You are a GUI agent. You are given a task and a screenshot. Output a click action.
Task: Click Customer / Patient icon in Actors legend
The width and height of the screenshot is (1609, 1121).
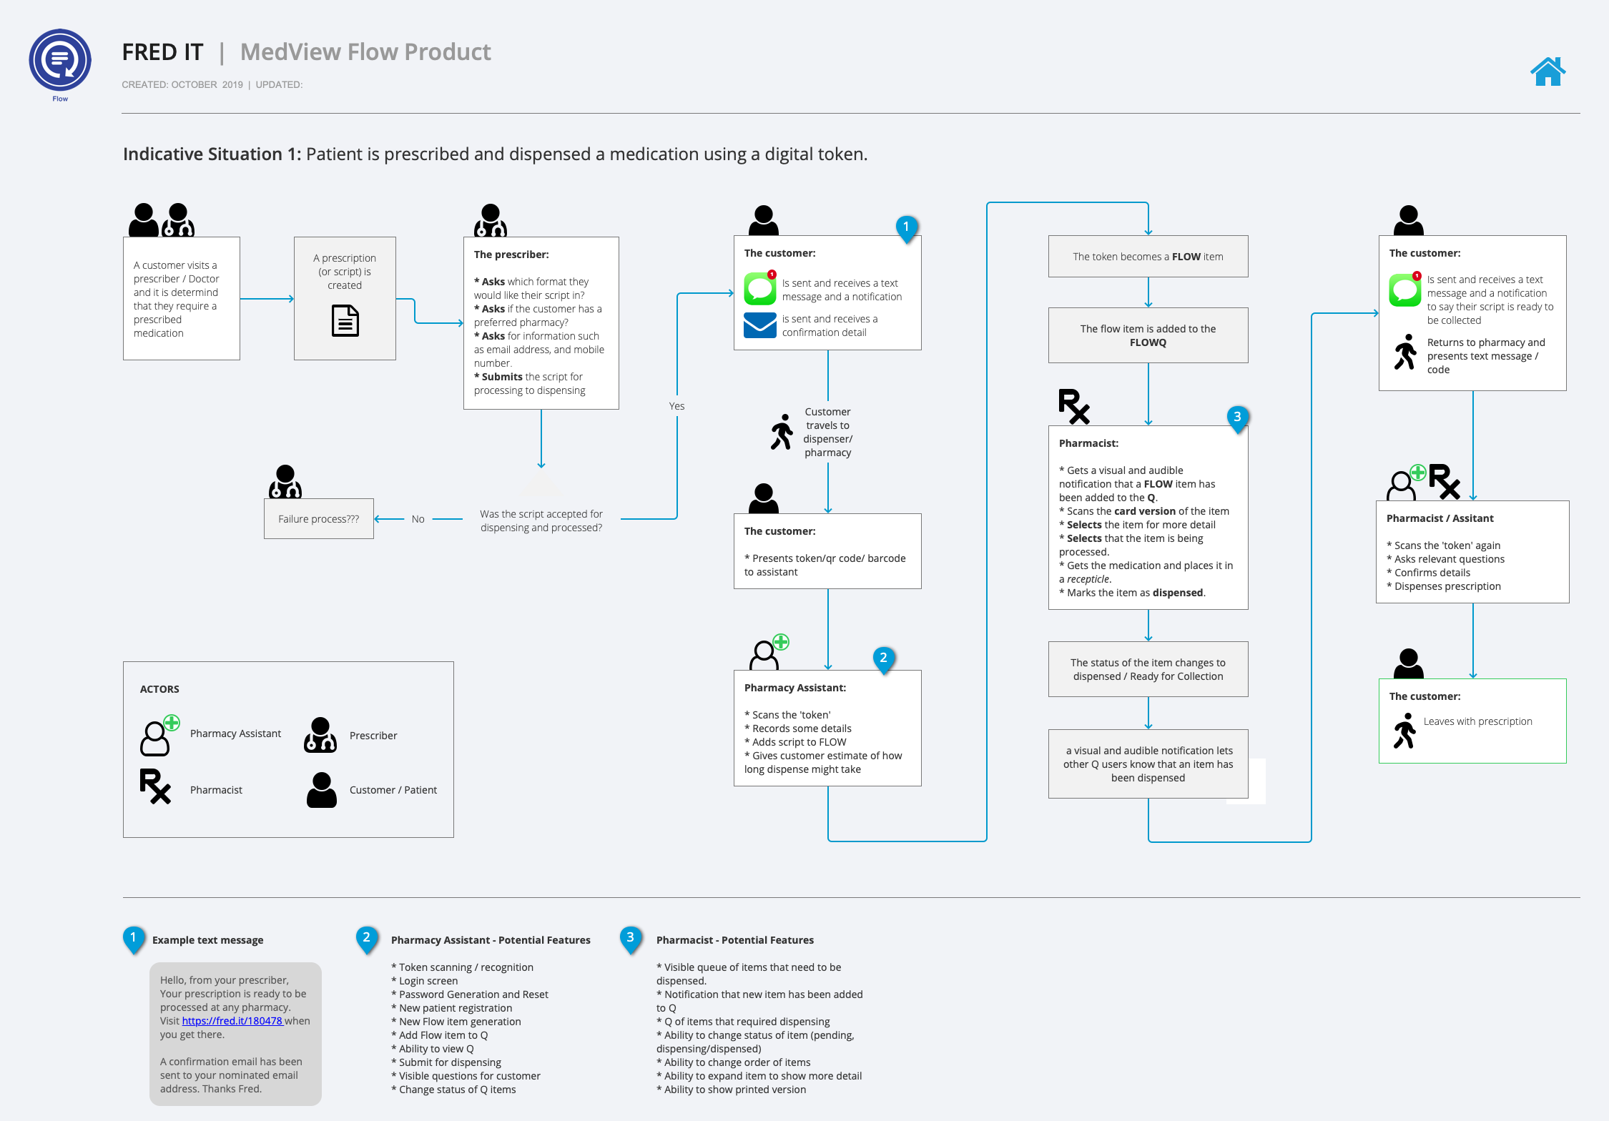[x=322, y=790]
